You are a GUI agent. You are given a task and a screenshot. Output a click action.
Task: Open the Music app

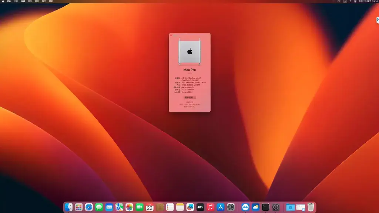210,207
